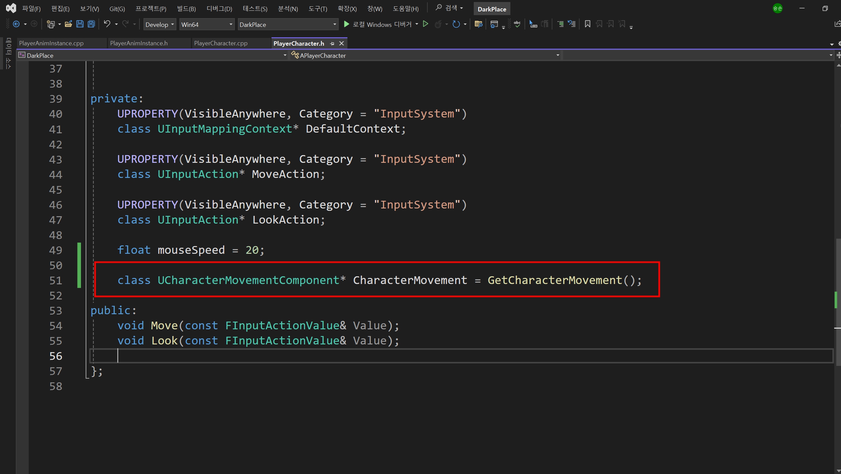This screenshot has height=474, width=841.
Task: Open the 빌드(B) menu
Action: coord(186,9)
